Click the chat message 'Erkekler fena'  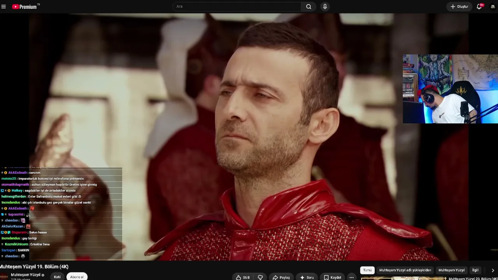point(40,244)
